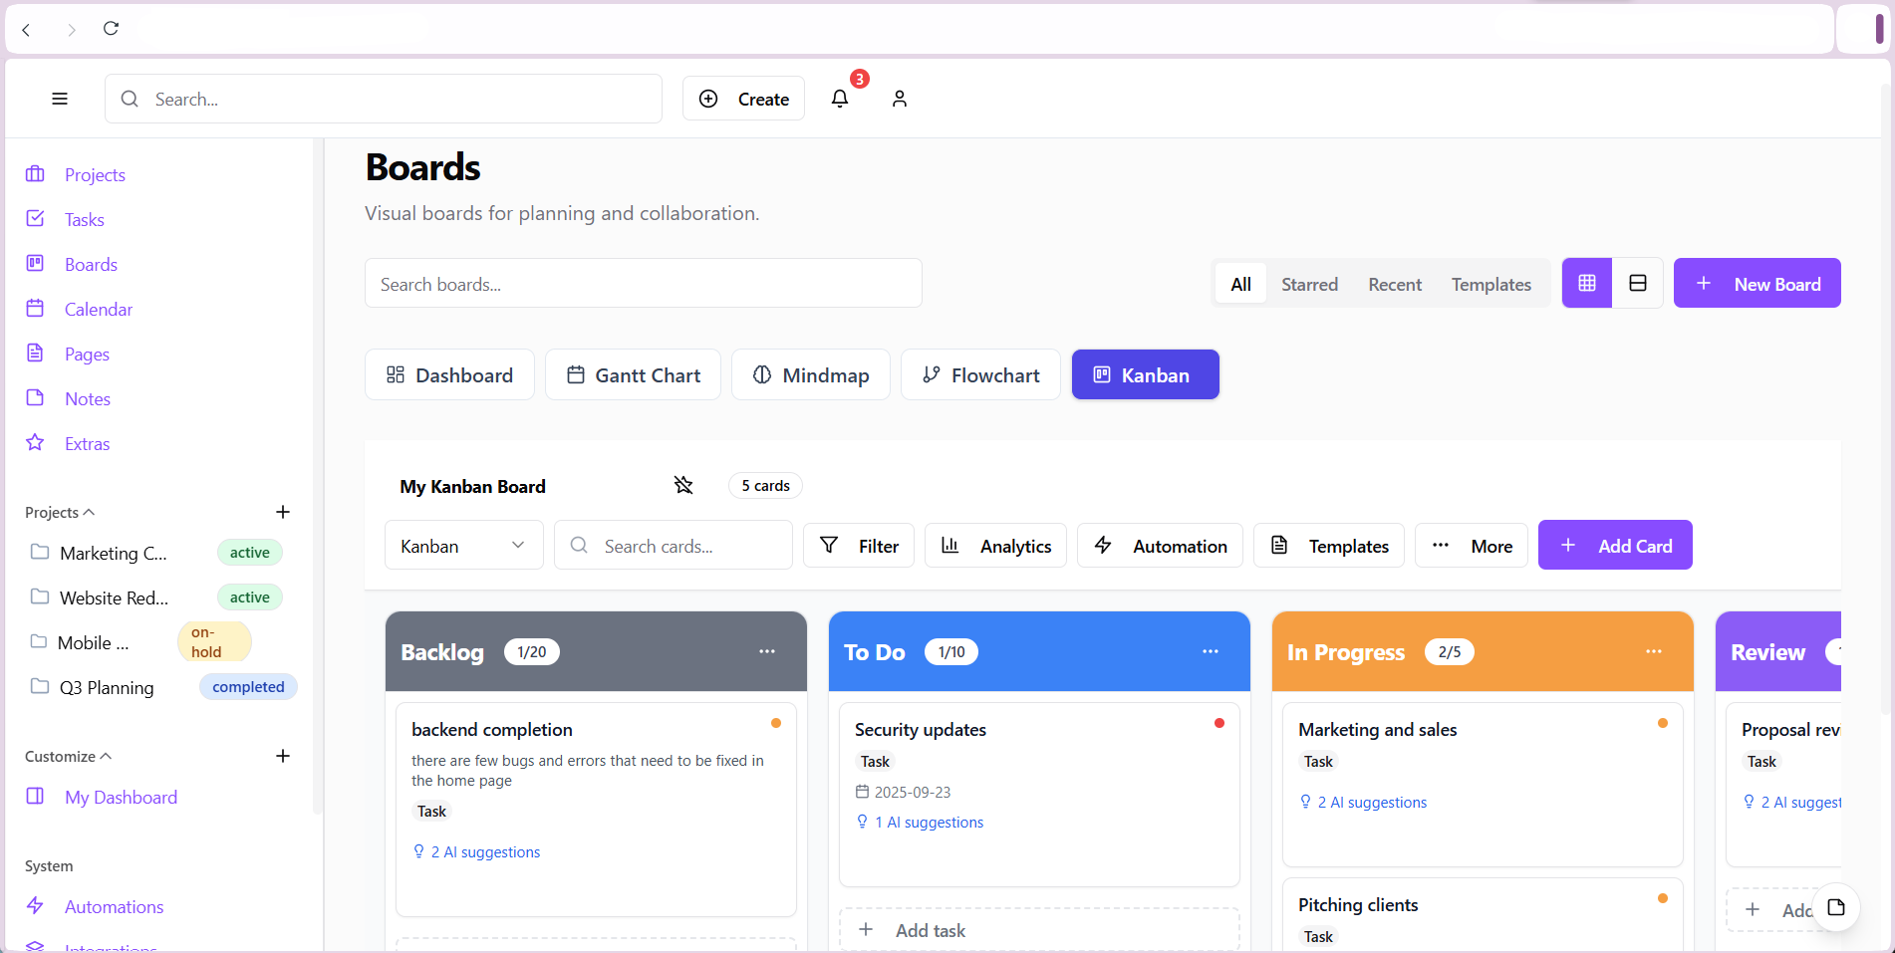
Task: Switch to grid view of boards
Action: (x=1586, y=283)
